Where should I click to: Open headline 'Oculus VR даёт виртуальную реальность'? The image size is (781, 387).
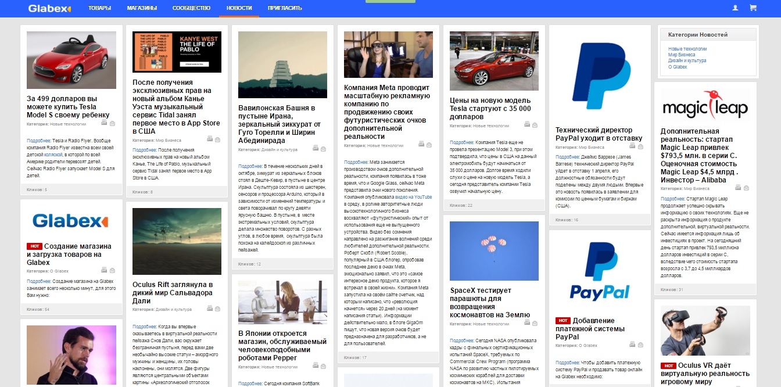click(705, 374)
